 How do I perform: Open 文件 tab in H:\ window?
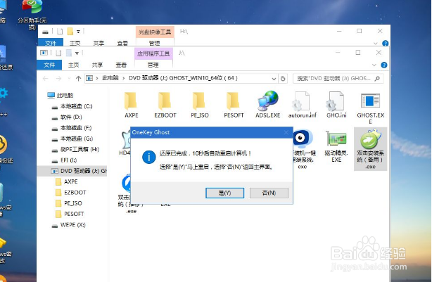pyautogui.click(x=51, y=43)
